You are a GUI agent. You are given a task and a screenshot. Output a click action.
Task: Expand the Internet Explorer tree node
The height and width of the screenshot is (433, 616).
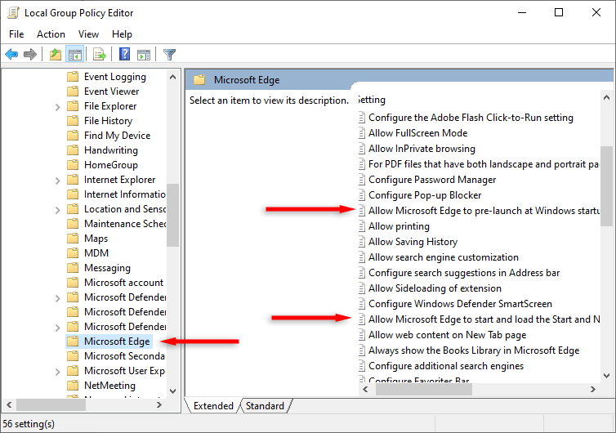coord(58,181)
